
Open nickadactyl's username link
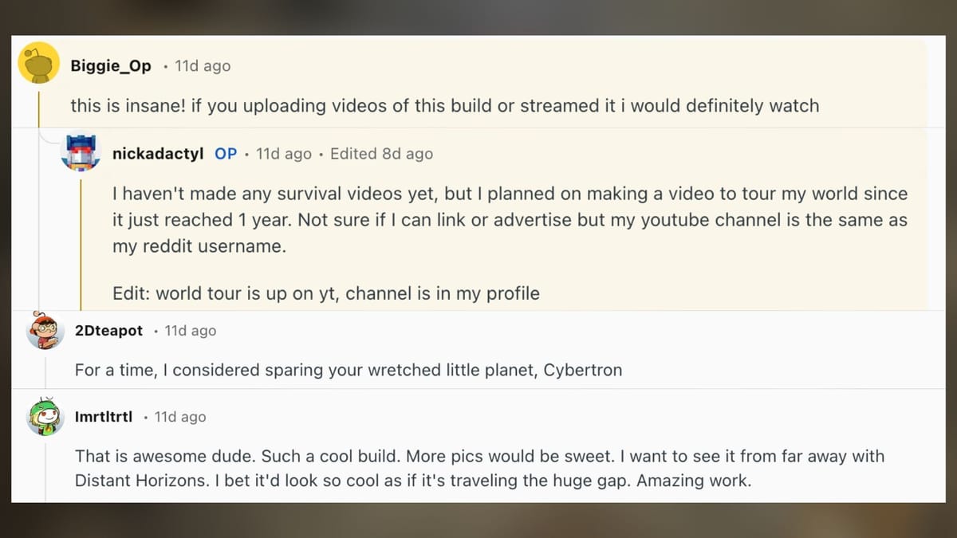pos(159,154)
